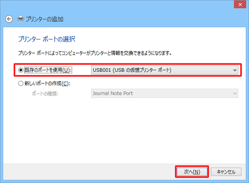Click the printer icon beside the title
The image size is (249, 183).
click(x=20, y=19)
